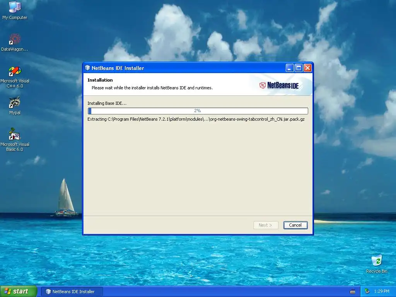
Task: Minimize the NetBeans IDE Installer window
Action: point(290,68)
